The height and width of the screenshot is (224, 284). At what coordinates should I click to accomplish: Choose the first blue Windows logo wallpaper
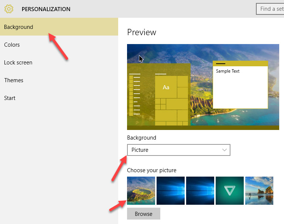171,191
